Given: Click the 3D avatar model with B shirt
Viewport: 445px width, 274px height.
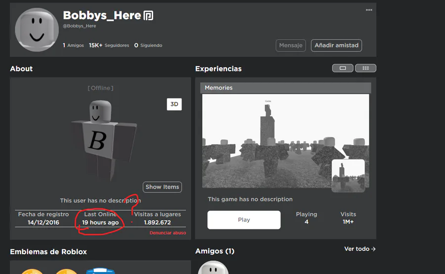Looking at the screenshot, I should coord(104,140).
